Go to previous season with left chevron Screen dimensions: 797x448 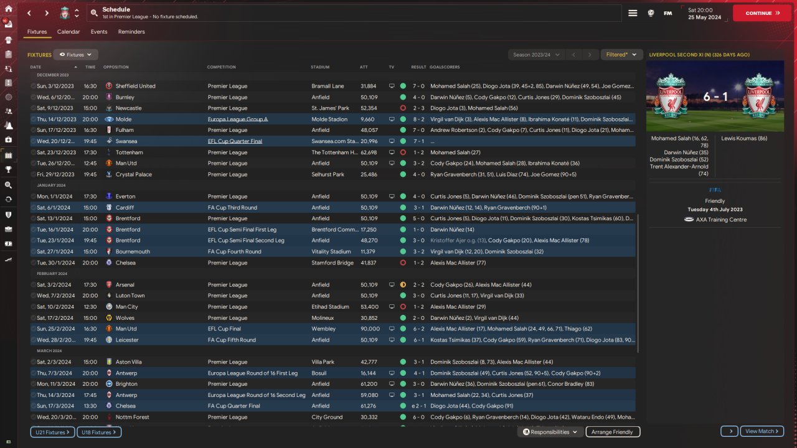[574, 55]
